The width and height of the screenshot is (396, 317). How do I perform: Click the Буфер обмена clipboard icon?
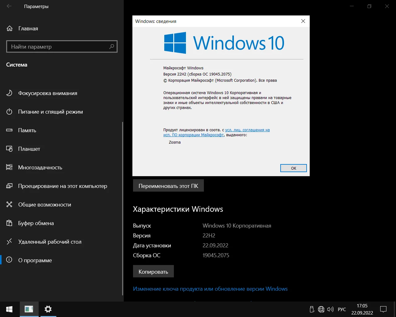tap(9, 223)
